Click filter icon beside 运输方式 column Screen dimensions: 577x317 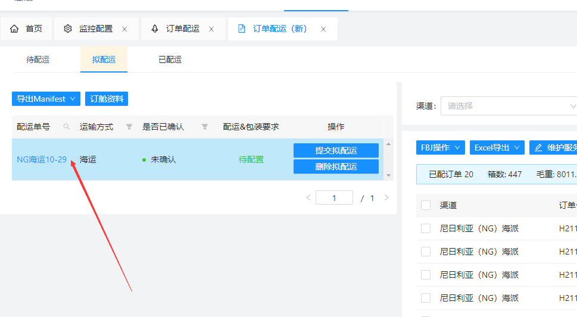129,127
